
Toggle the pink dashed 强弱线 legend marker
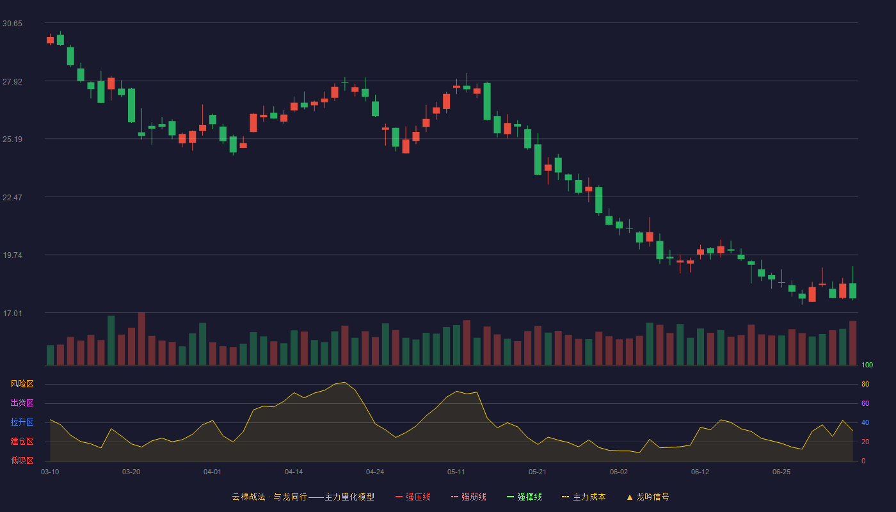click(454, 497)
